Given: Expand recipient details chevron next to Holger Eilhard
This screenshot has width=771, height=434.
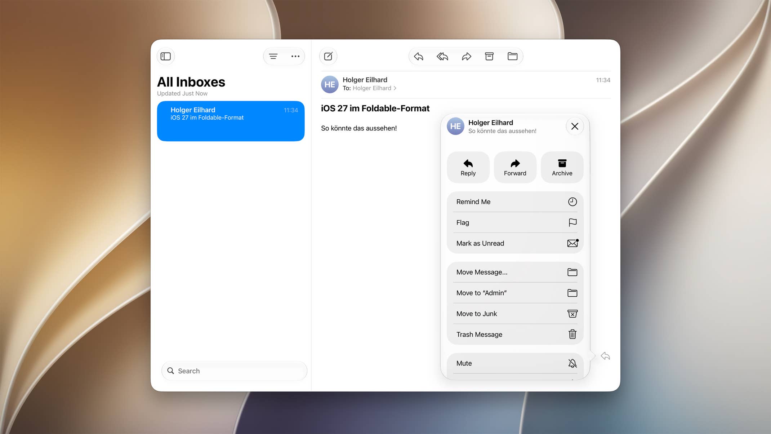Looking at the screenshot, I should (x=395, y=88).
